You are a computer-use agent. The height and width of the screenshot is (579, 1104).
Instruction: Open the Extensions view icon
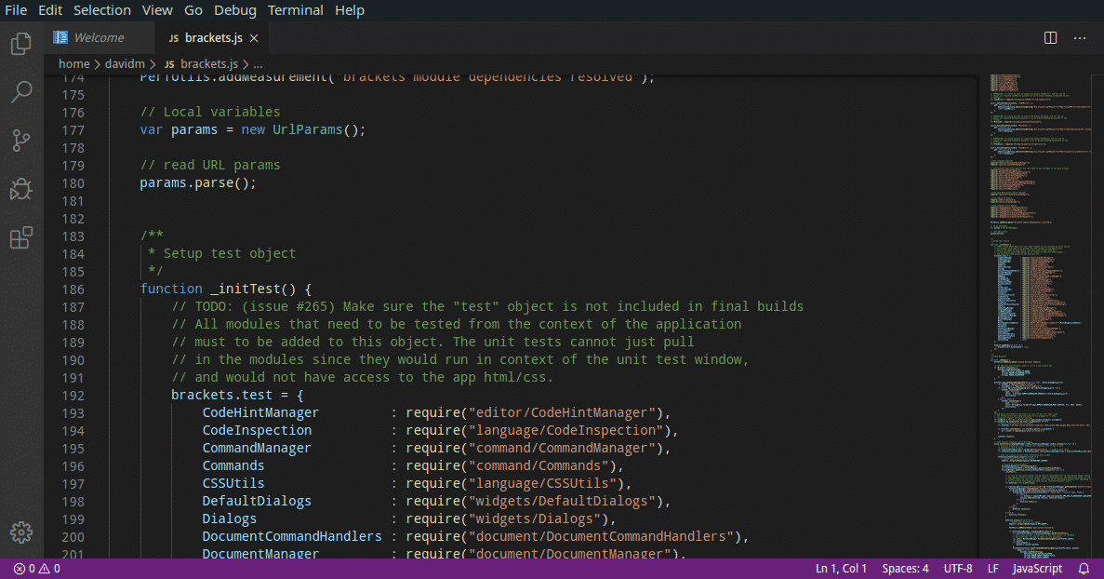(x=20, y=237)
